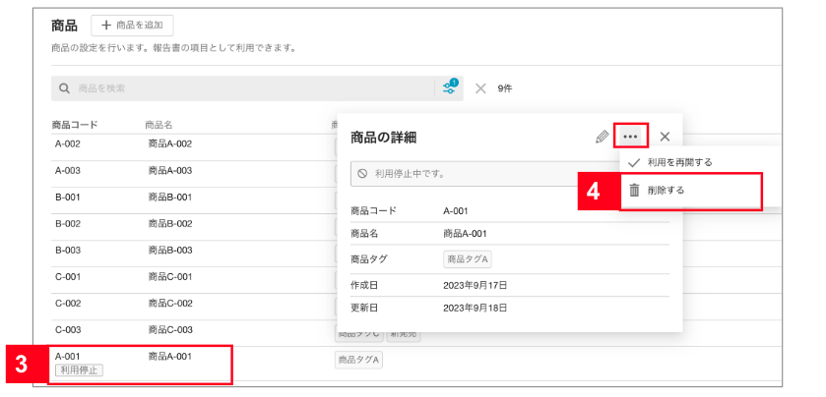826x397 pixels.
Task: Click the 商品タグA tag in details panel
Action: [x=468, y=259]
